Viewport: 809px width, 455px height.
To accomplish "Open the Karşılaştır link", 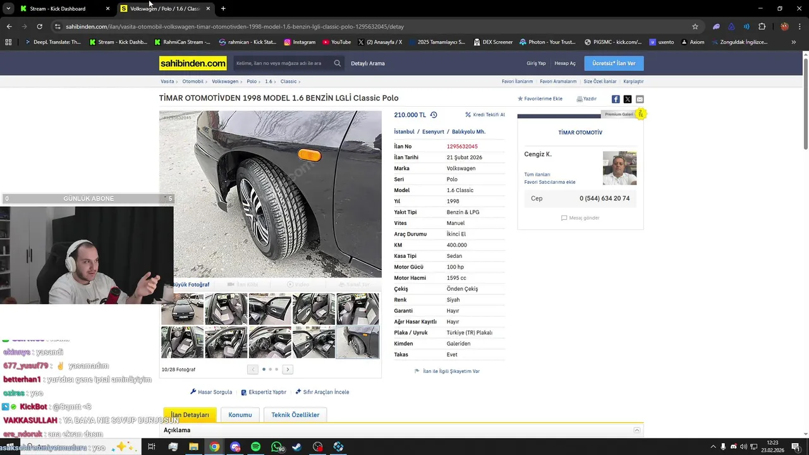I will pos(633,82).
